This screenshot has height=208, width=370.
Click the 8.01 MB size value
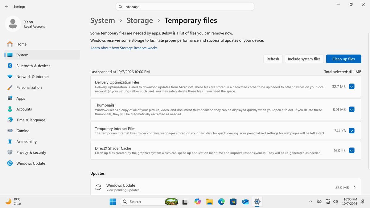point(339,109)
